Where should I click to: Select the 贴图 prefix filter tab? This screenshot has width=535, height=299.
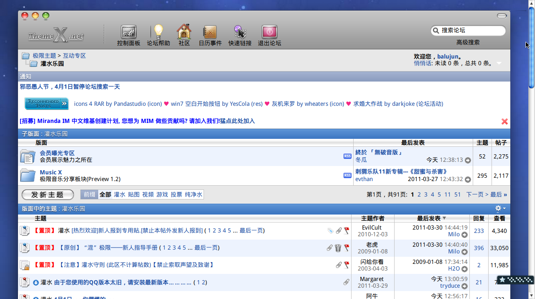click(x=134, y=194)
